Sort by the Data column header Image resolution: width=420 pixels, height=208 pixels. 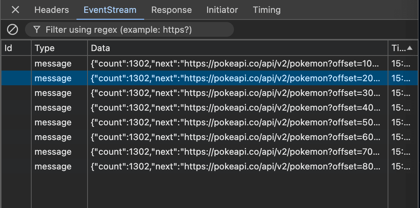238,48
